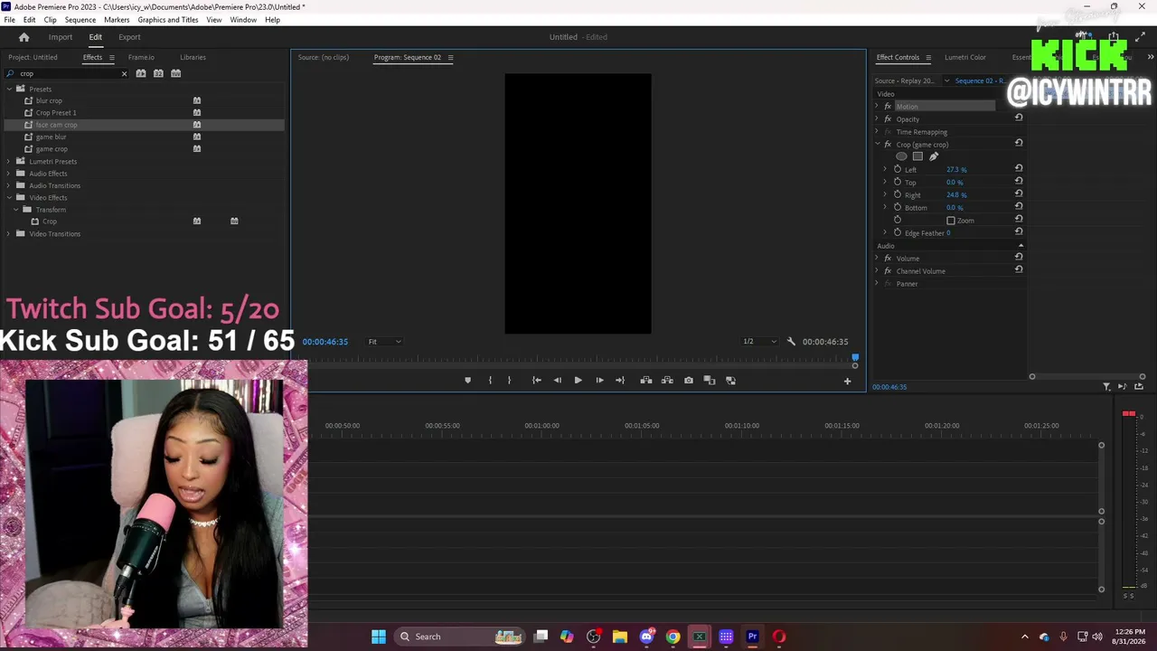Image resolution: width=1157 pixels, height=651 pixels.
Task: Open the Effect Controls panel menu
Action: pos(927,58)
